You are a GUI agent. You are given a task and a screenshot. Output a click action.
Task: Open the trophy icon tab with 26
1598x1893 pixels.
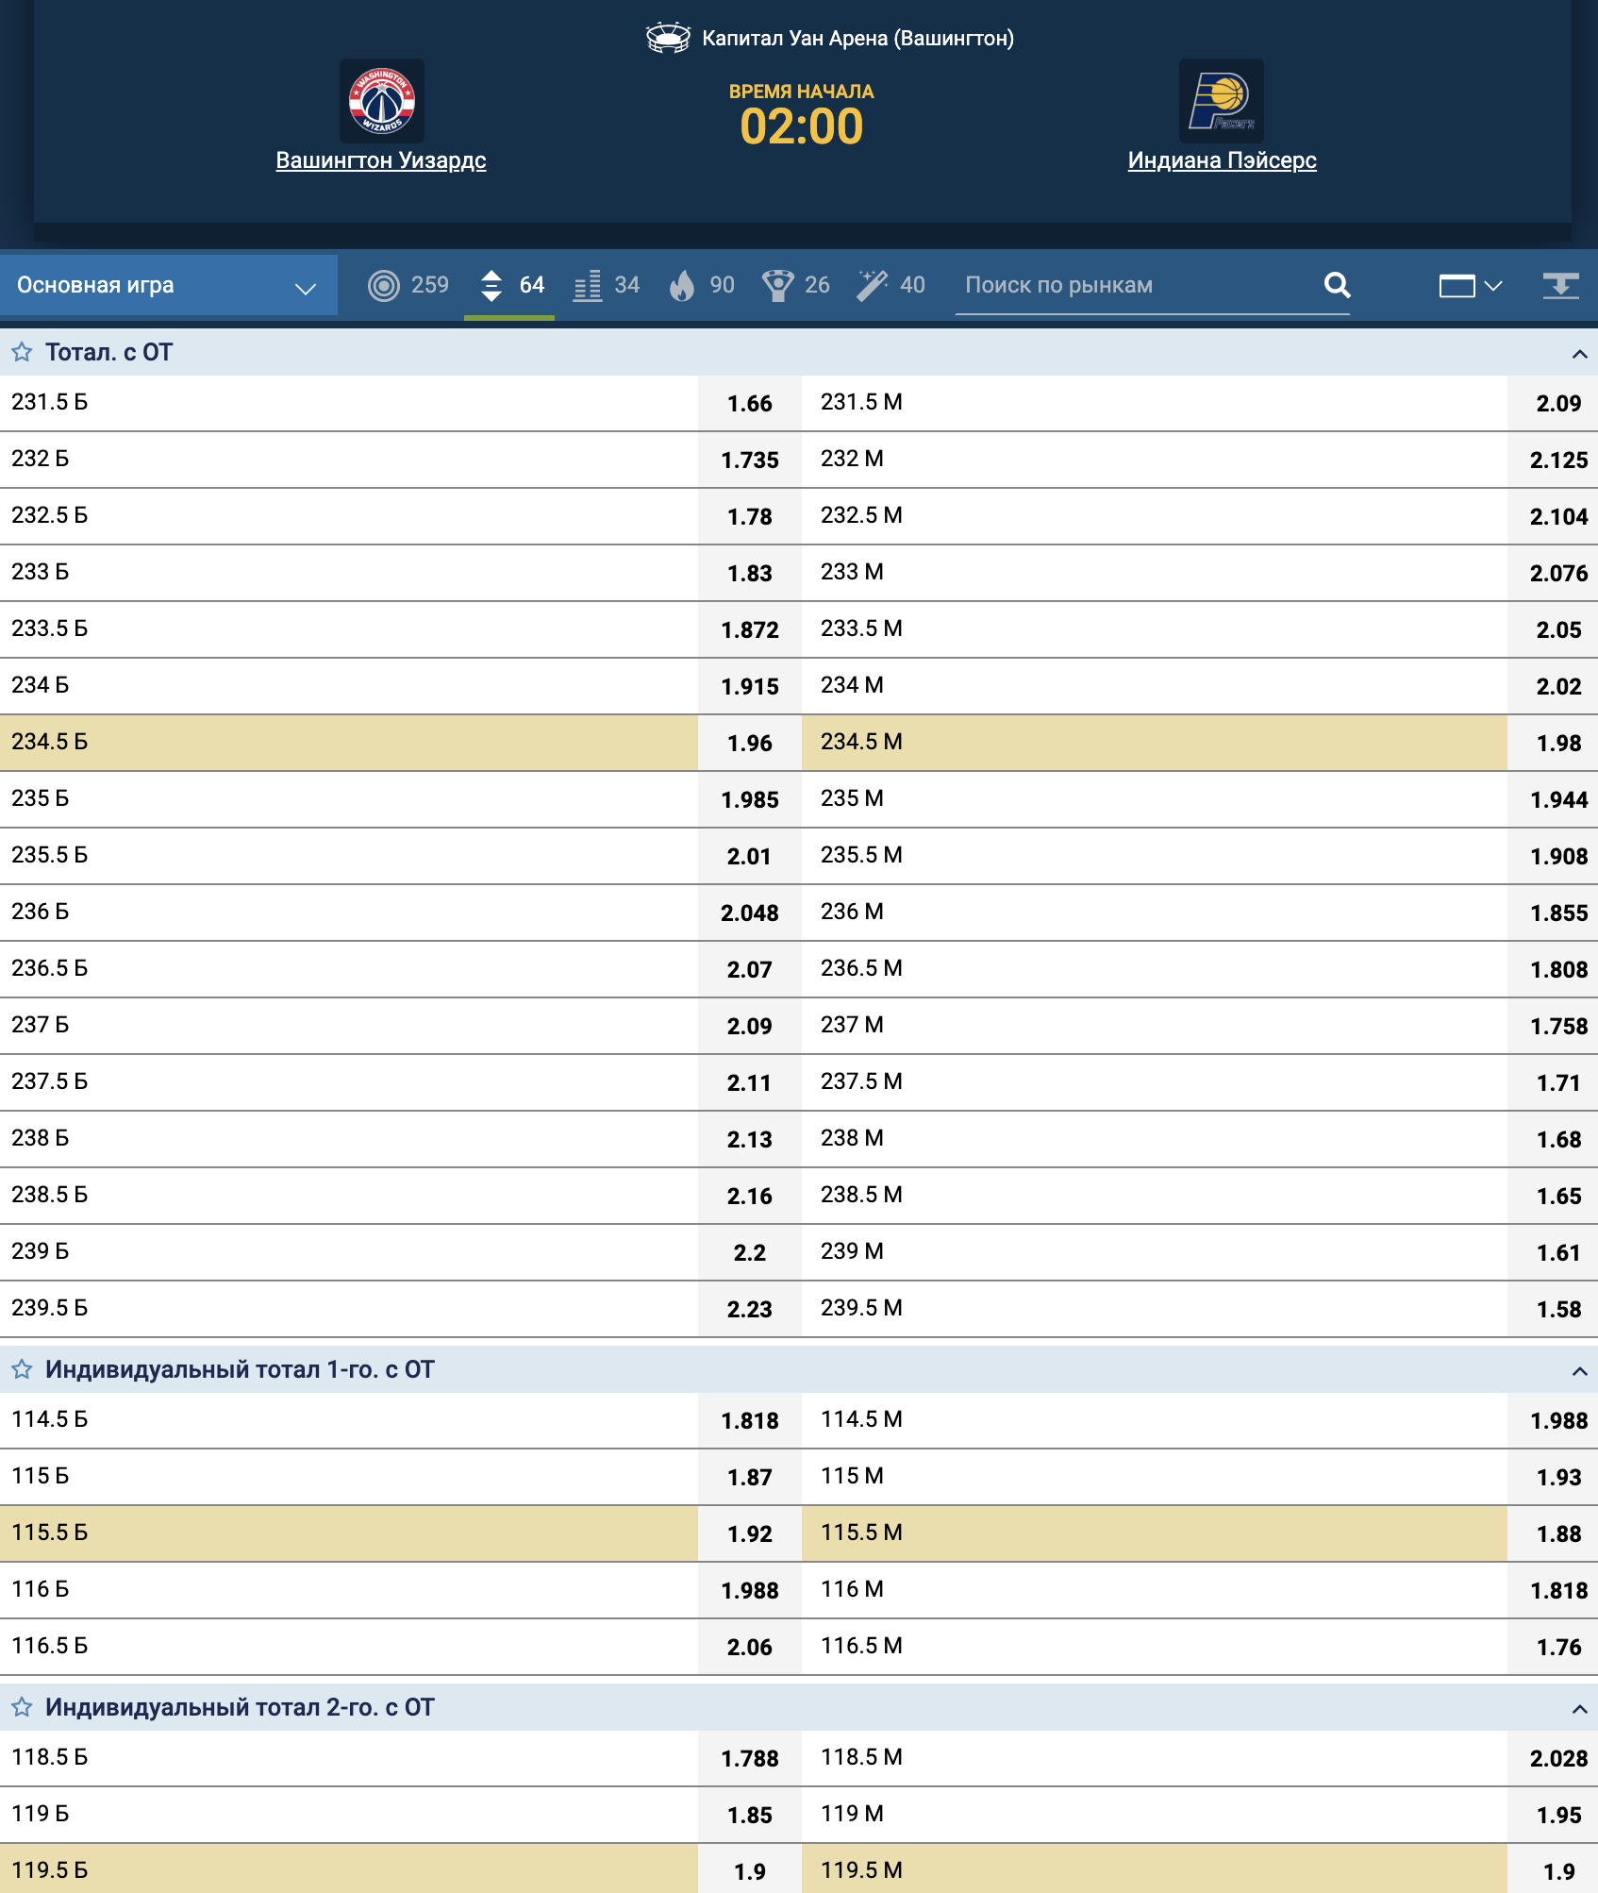click(x=795, y=285)
